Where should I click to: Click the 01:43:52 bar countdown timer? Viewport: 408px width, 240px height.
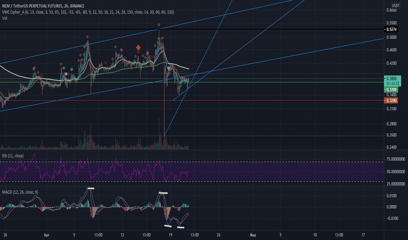[x=393, y=83]
